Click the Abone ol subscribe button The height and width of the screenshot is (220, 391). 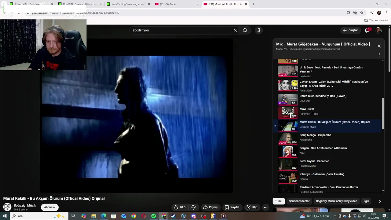coord(50,207)
